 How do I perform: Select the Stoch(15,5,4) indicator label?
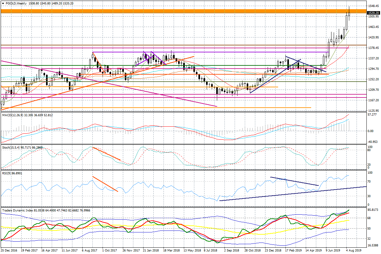tap(11, 148)
